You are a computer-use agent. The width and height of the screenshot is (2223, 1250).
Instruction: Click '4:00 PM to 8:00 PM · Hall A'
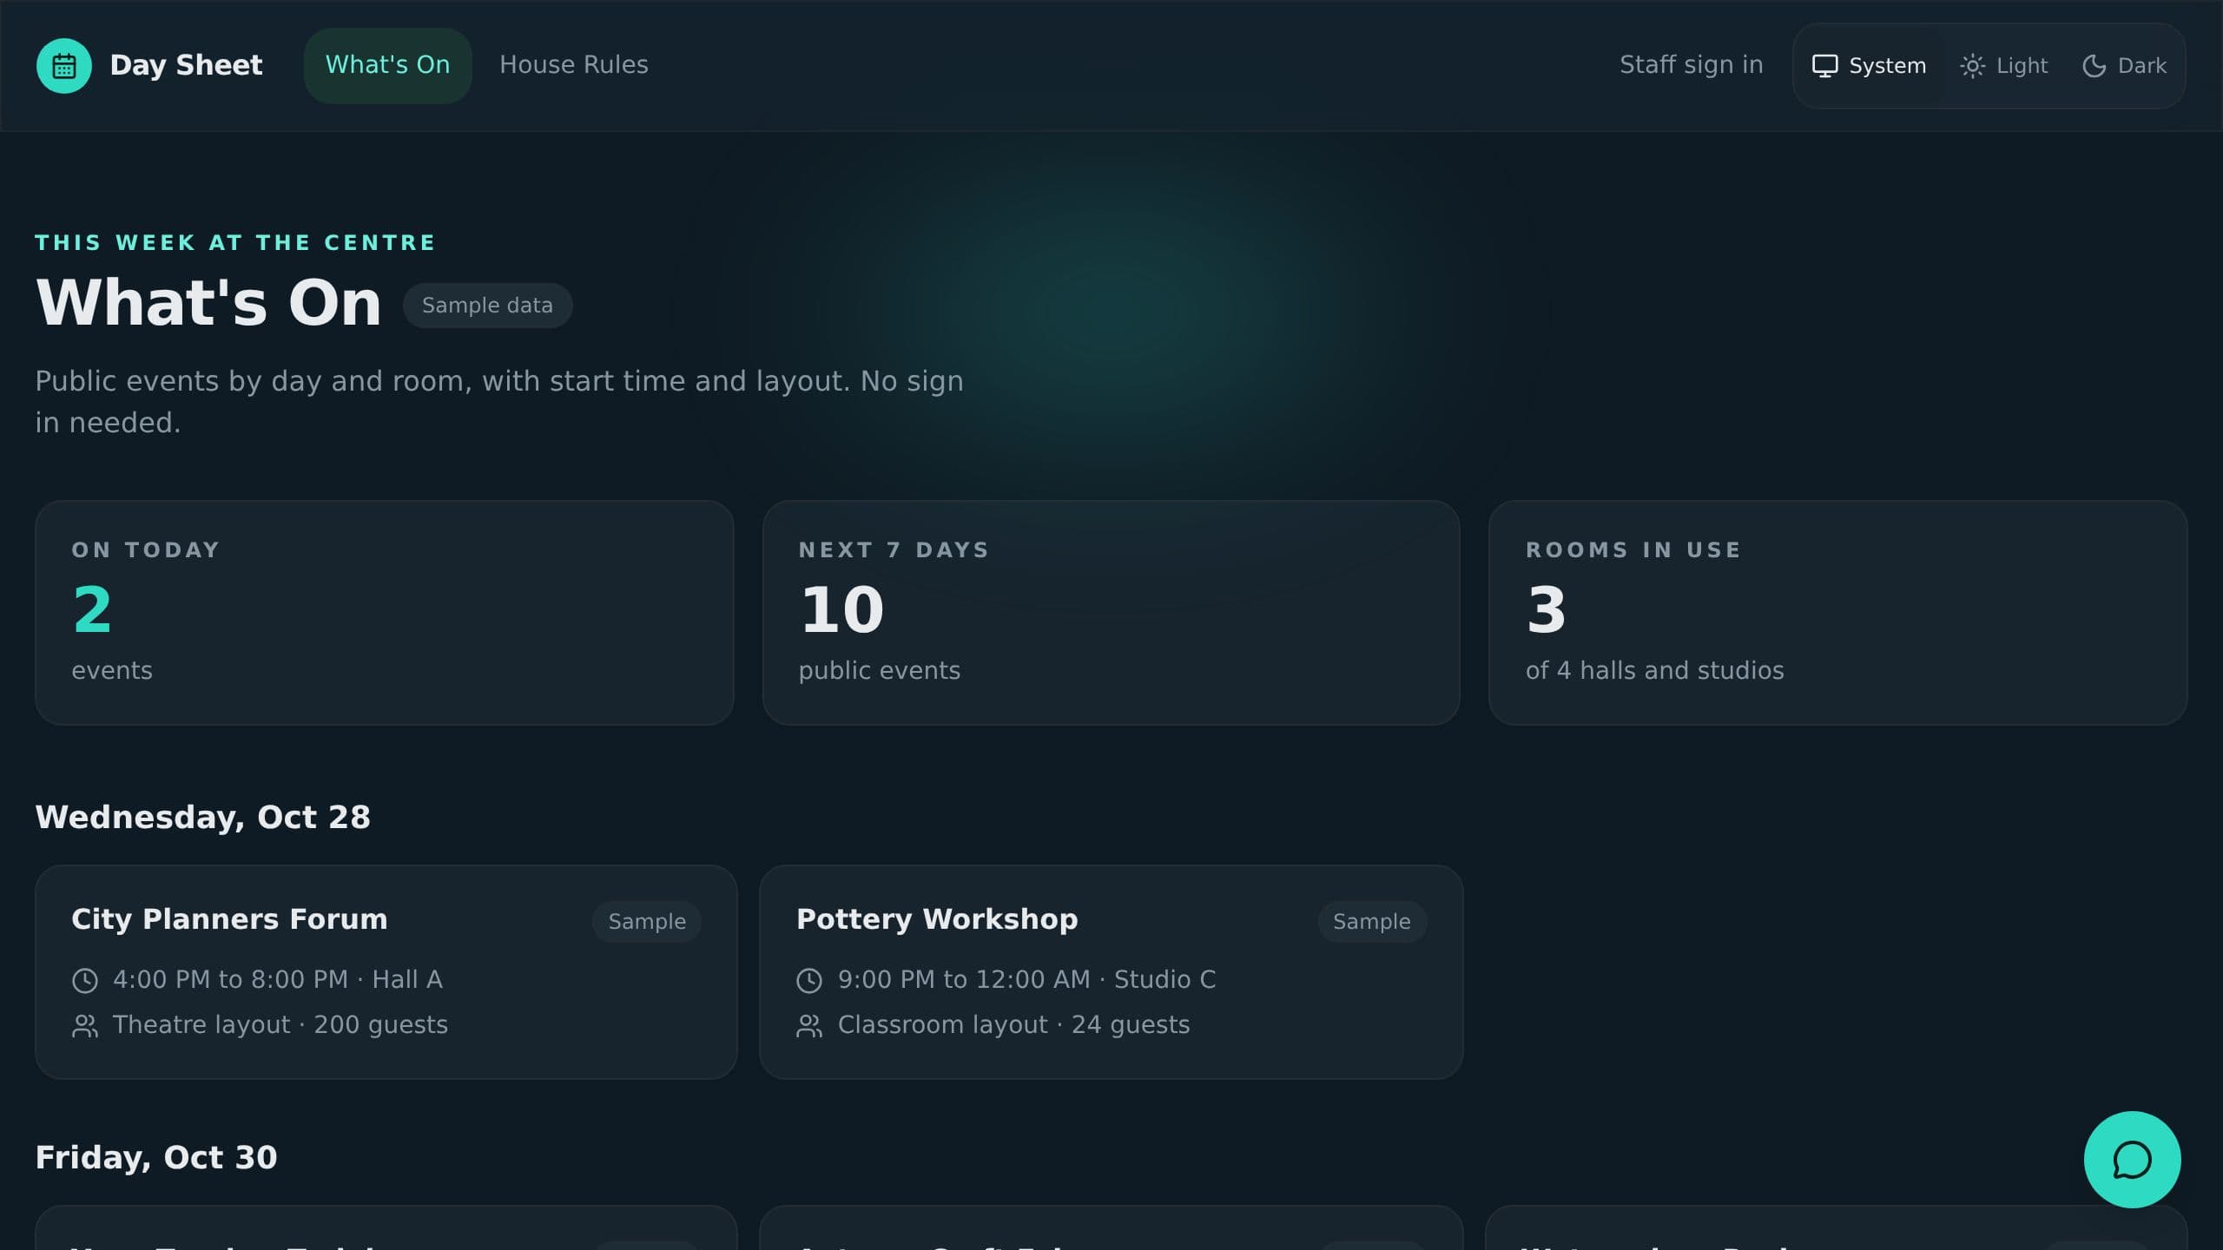click(x=278, y=980)
